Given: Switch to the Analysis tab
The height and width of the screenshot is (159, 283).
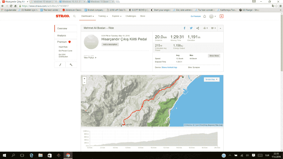Looking at the screenshot, I should point(62,36).
